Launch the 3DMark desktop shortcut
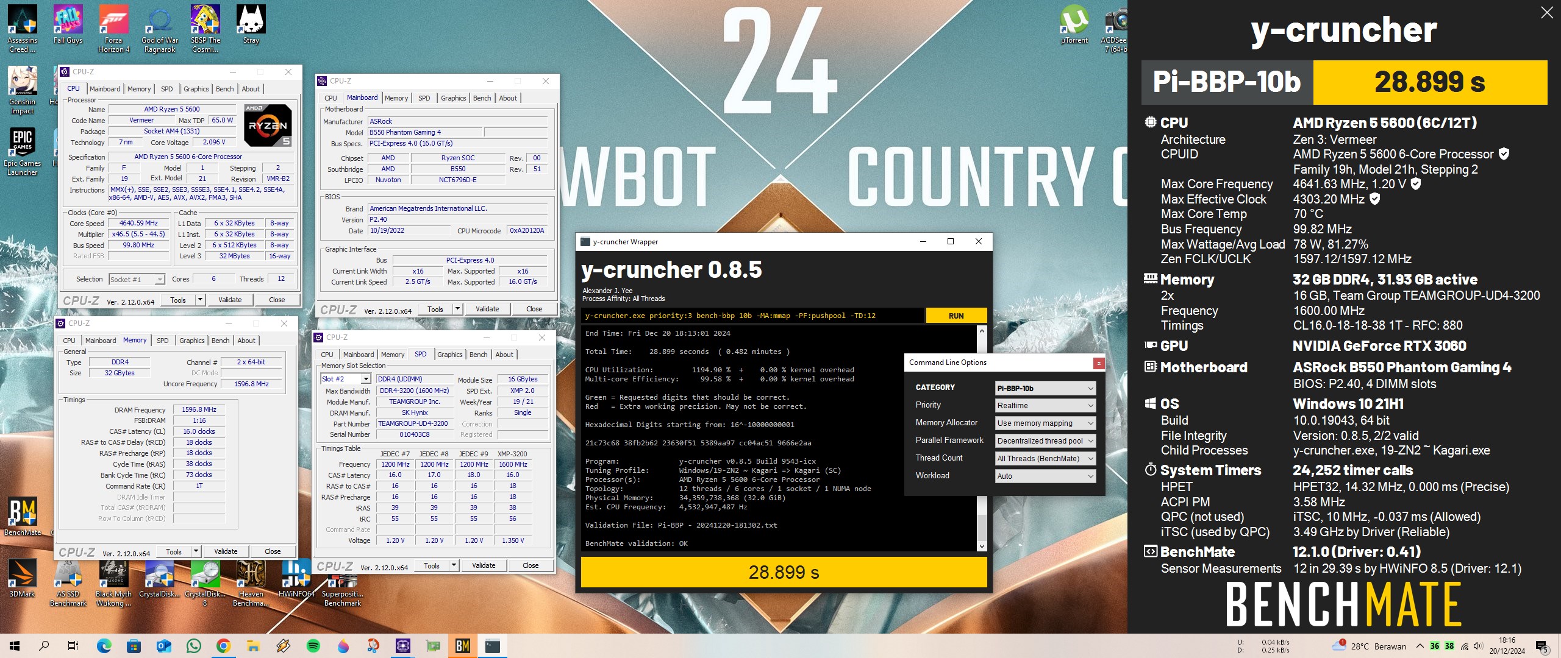This screenshot has height=658, width=1561. point(22,579)
